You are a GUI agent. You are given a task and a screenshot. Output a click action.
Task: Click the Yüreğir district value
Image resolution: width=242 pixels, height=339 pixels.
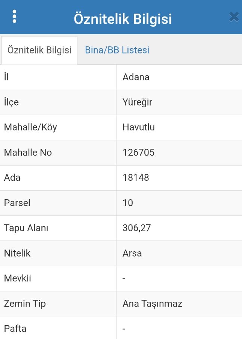[138, 102]
